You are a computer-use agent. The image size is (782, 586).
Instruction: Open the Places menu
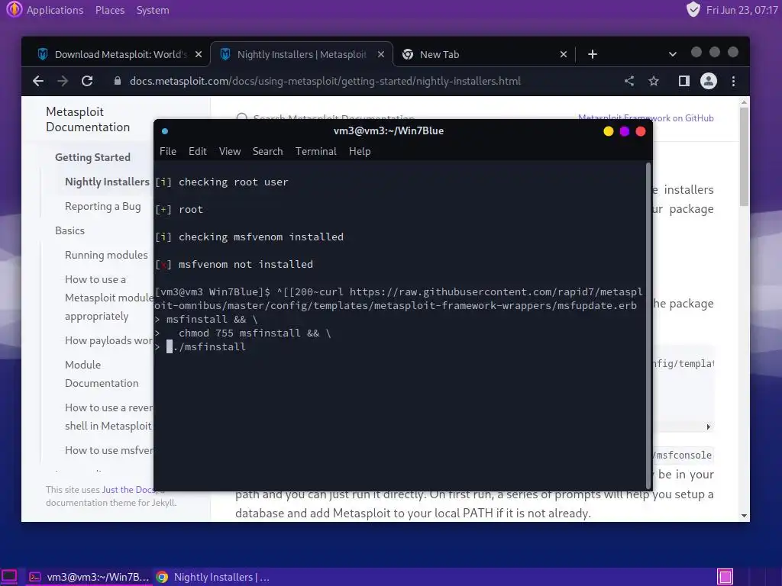[110, 10]
